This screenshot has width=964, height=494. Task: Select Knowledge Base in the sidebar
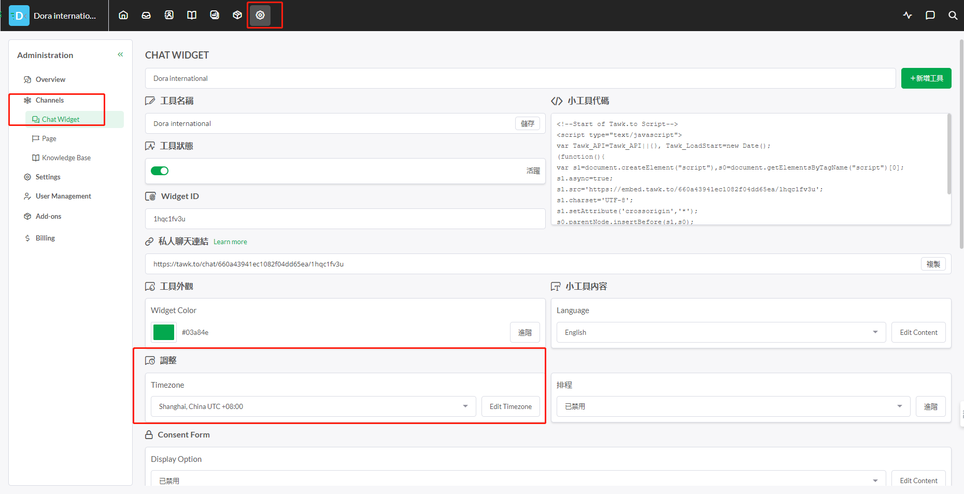66,158
